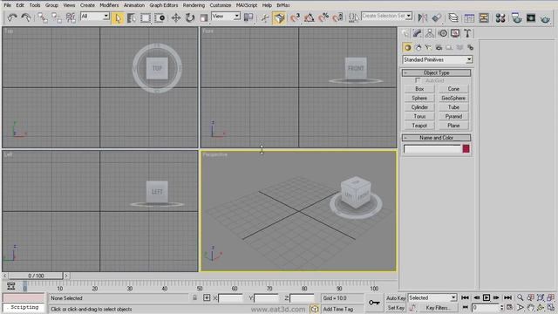Toggle the 3D Snaps button
This screenshot has width=558, height=314.
click(x=295, y=17)
